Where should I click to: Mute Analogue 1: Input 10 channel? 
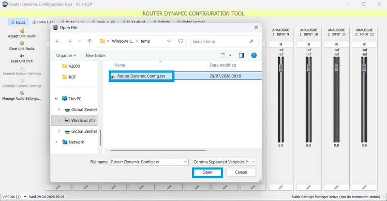(309, 44)
